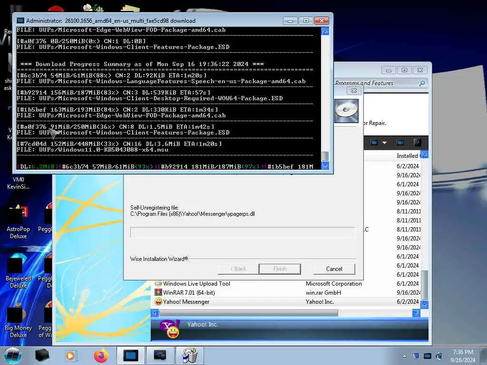
Task: Click the network monitor tray icon
Action: (x=428, y=355)
